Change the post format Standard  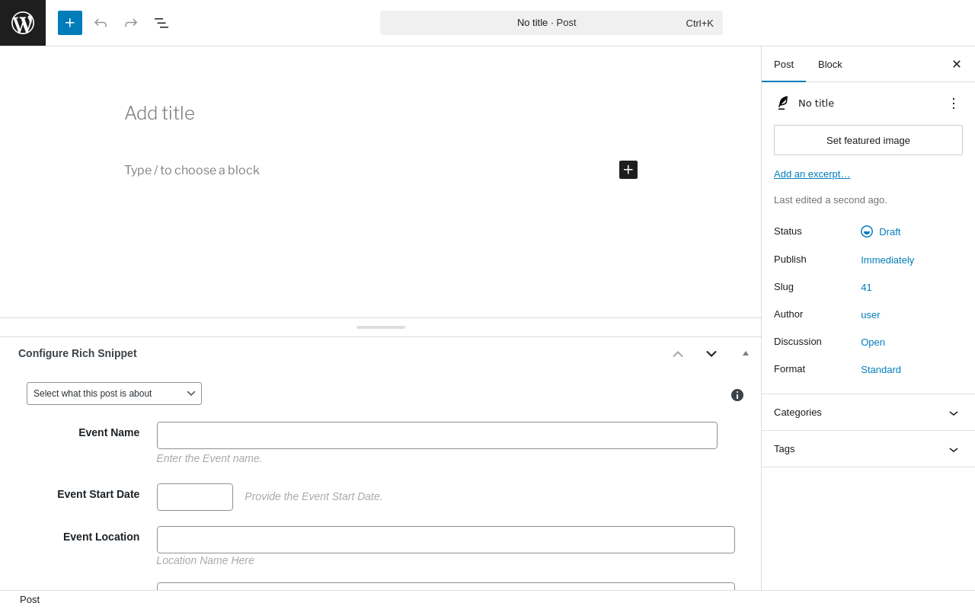coord(881,369)
